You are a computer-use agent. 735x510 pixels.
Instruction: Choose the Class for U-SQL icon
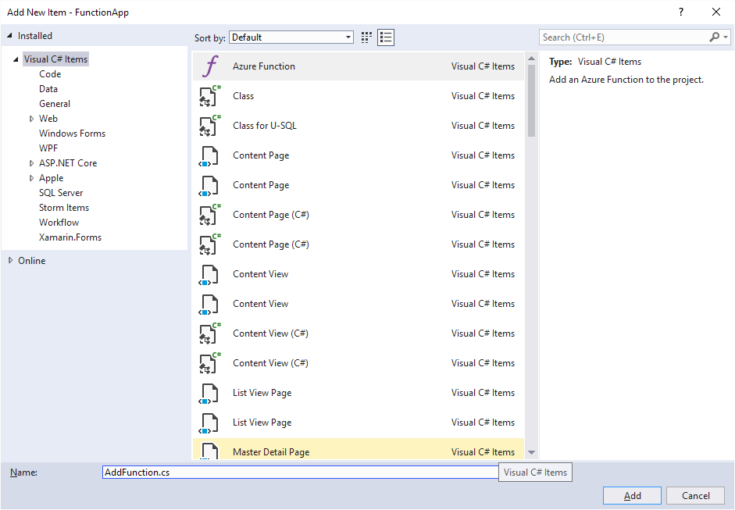(x=209, y=126)
